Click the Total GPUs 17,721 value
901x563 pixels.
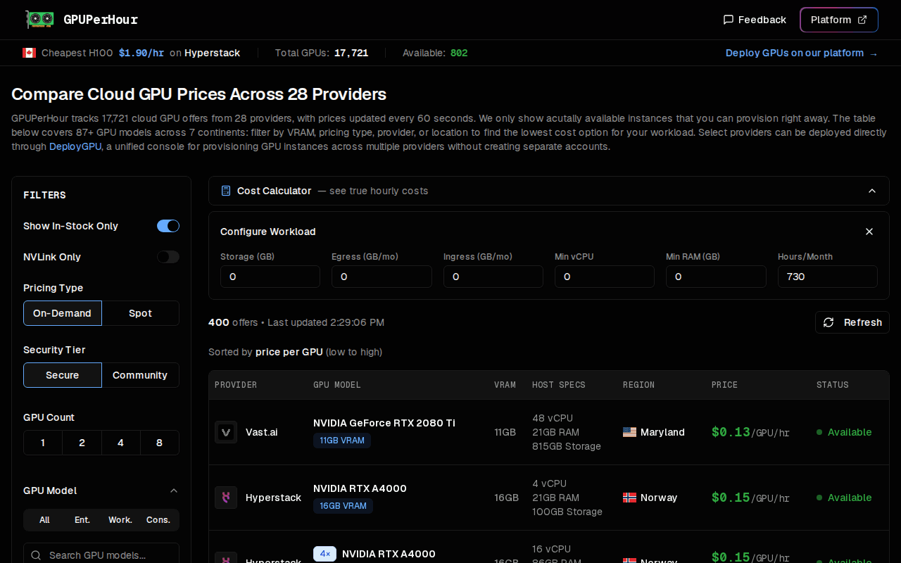point(351,53)
